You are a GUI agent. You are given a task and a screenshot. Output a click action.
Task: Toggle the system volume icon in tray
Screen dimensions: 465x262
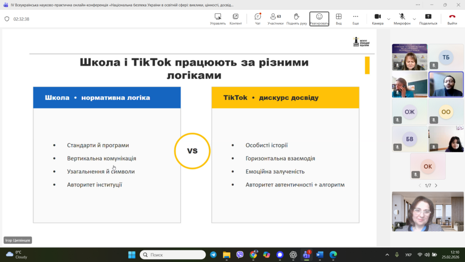click(428, 255)
